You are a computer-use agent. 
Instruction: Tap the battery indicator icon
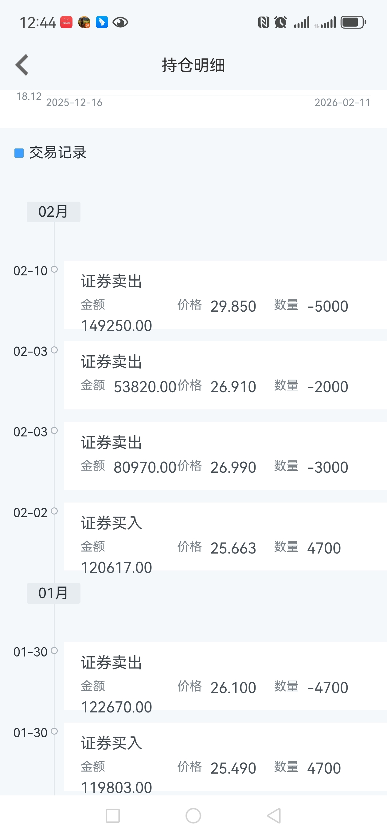(353, 22)
